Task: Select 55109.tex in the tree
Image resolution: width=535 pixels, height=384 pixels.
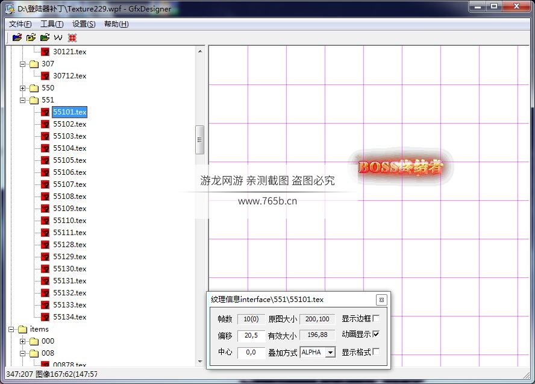Action: click(x=70, y=209)
